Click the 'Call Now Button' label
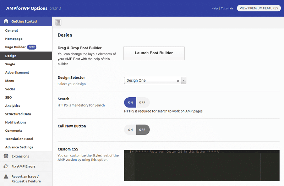Screen dimensions: 284x186 coord(72,126)
